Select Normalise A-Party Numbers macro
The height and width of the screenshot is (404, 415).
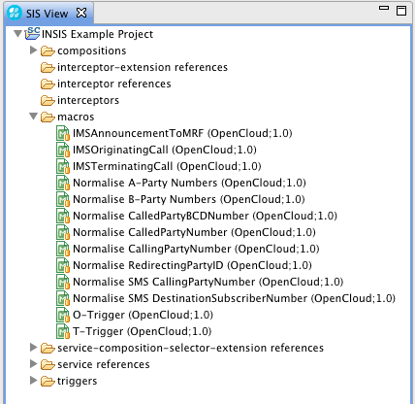click(x=189, y=183)
